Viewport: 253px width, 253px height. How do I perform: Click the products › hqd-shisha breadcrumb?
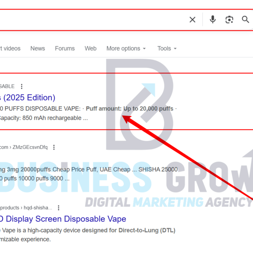pyautogui.click(x=26, y=208)
